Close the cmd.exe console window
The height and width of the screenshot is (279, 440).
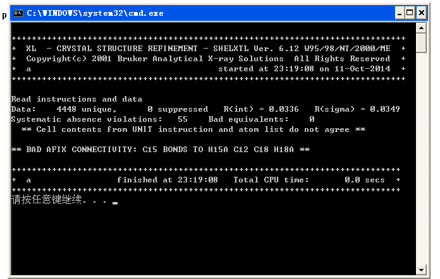(422, 13)
